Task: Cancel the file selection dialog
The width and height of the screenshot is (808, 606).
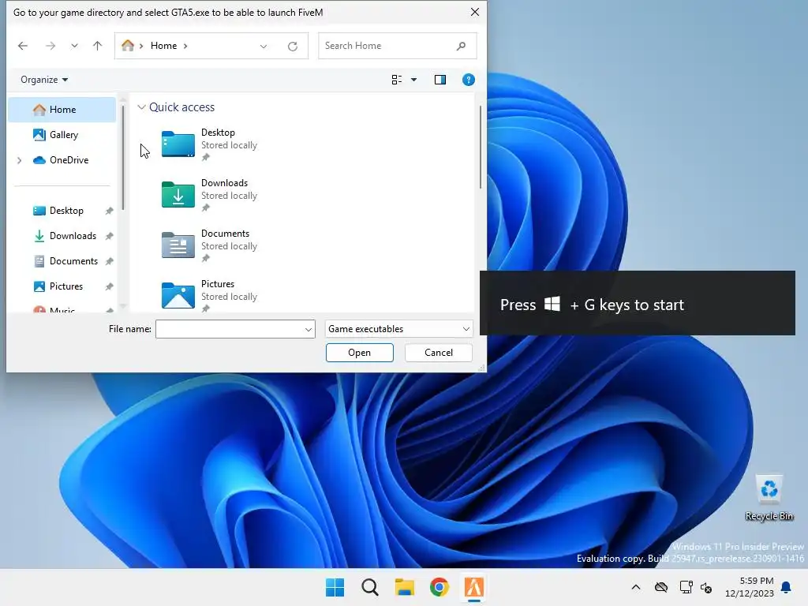Action: pyautogui.click(x=439, y=353)
